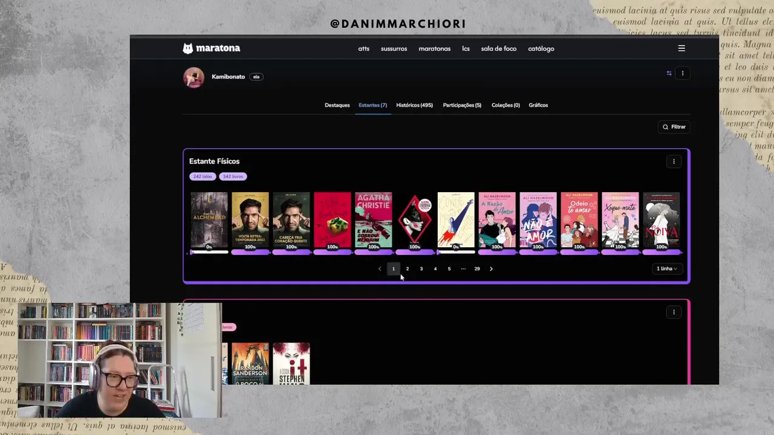Image resolution: width=774 pixels, height=435 pixels.
Task: Open maratonas in the top navigation
Action: (x=434, y=49)
